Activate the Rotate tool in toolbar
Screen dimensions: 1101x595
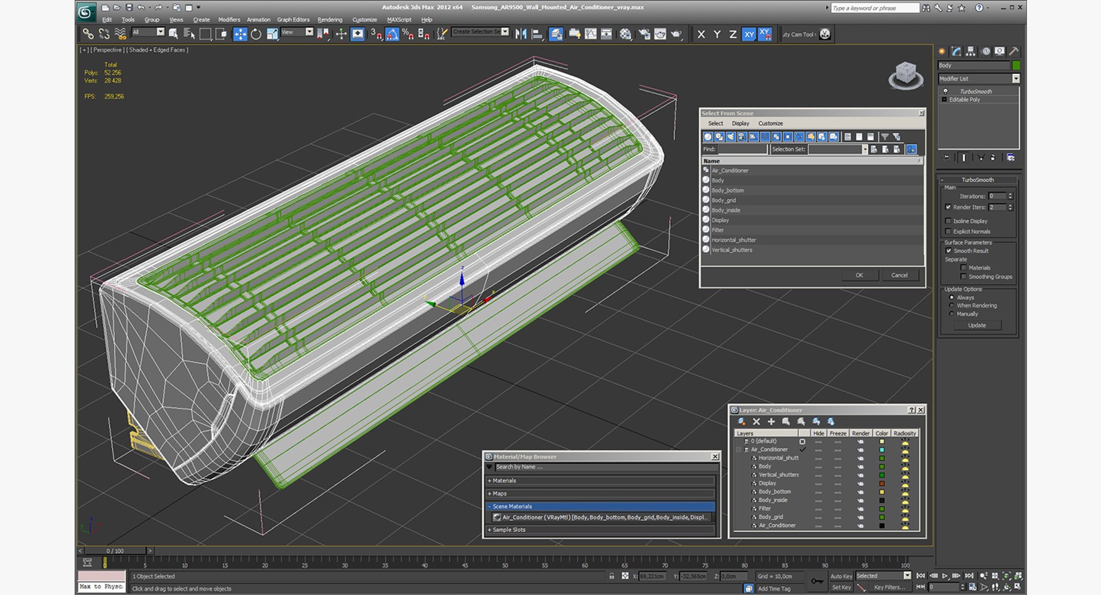click(x=256, y=34)
